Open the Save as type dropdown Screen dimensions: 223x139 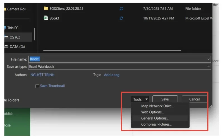(209, 67)
